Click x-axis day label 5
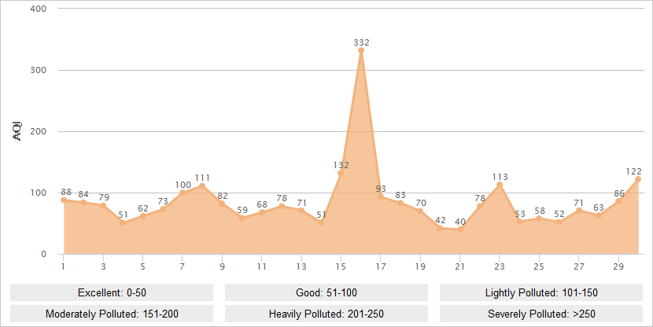 point(143,266)
